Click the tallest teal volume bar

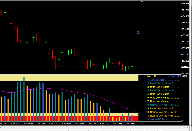point(24,99)
